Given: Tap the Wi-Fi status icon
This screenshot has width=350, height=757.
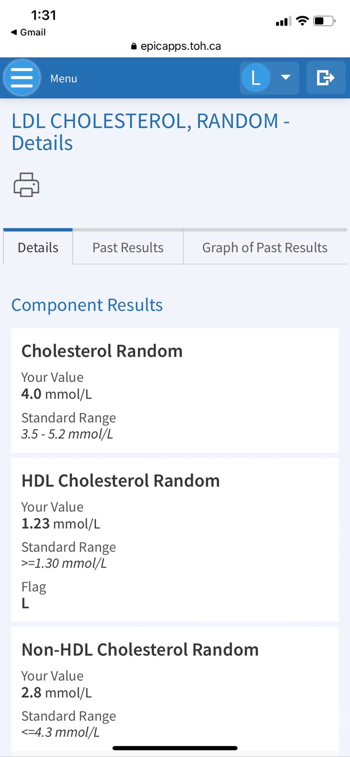Looking at the screenshot, I should pos(302,21).
